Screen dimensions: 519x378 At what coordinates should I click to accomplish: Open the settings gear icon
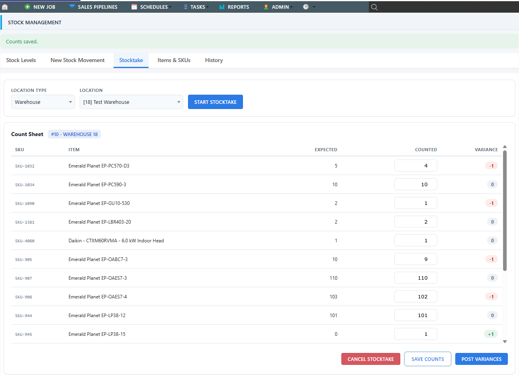coord(306,7)
